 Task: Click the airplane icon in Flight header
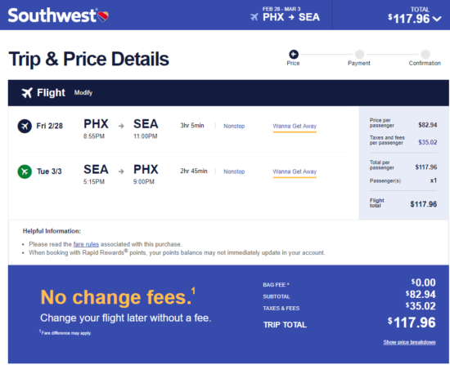pyautogui.click(x=27, y=93)
